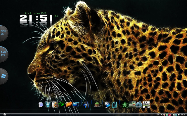The width and height of the screenshot is (187, 116).
Task: Open the orange folder in the dock
Action: tap(69, 104)
